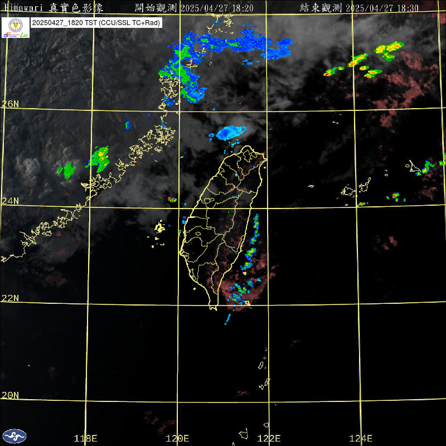This screenshot has height=446, width=446.
Task: Click the observation end time '2025/04/27 18:30'
Action: [x=382, y=8]
